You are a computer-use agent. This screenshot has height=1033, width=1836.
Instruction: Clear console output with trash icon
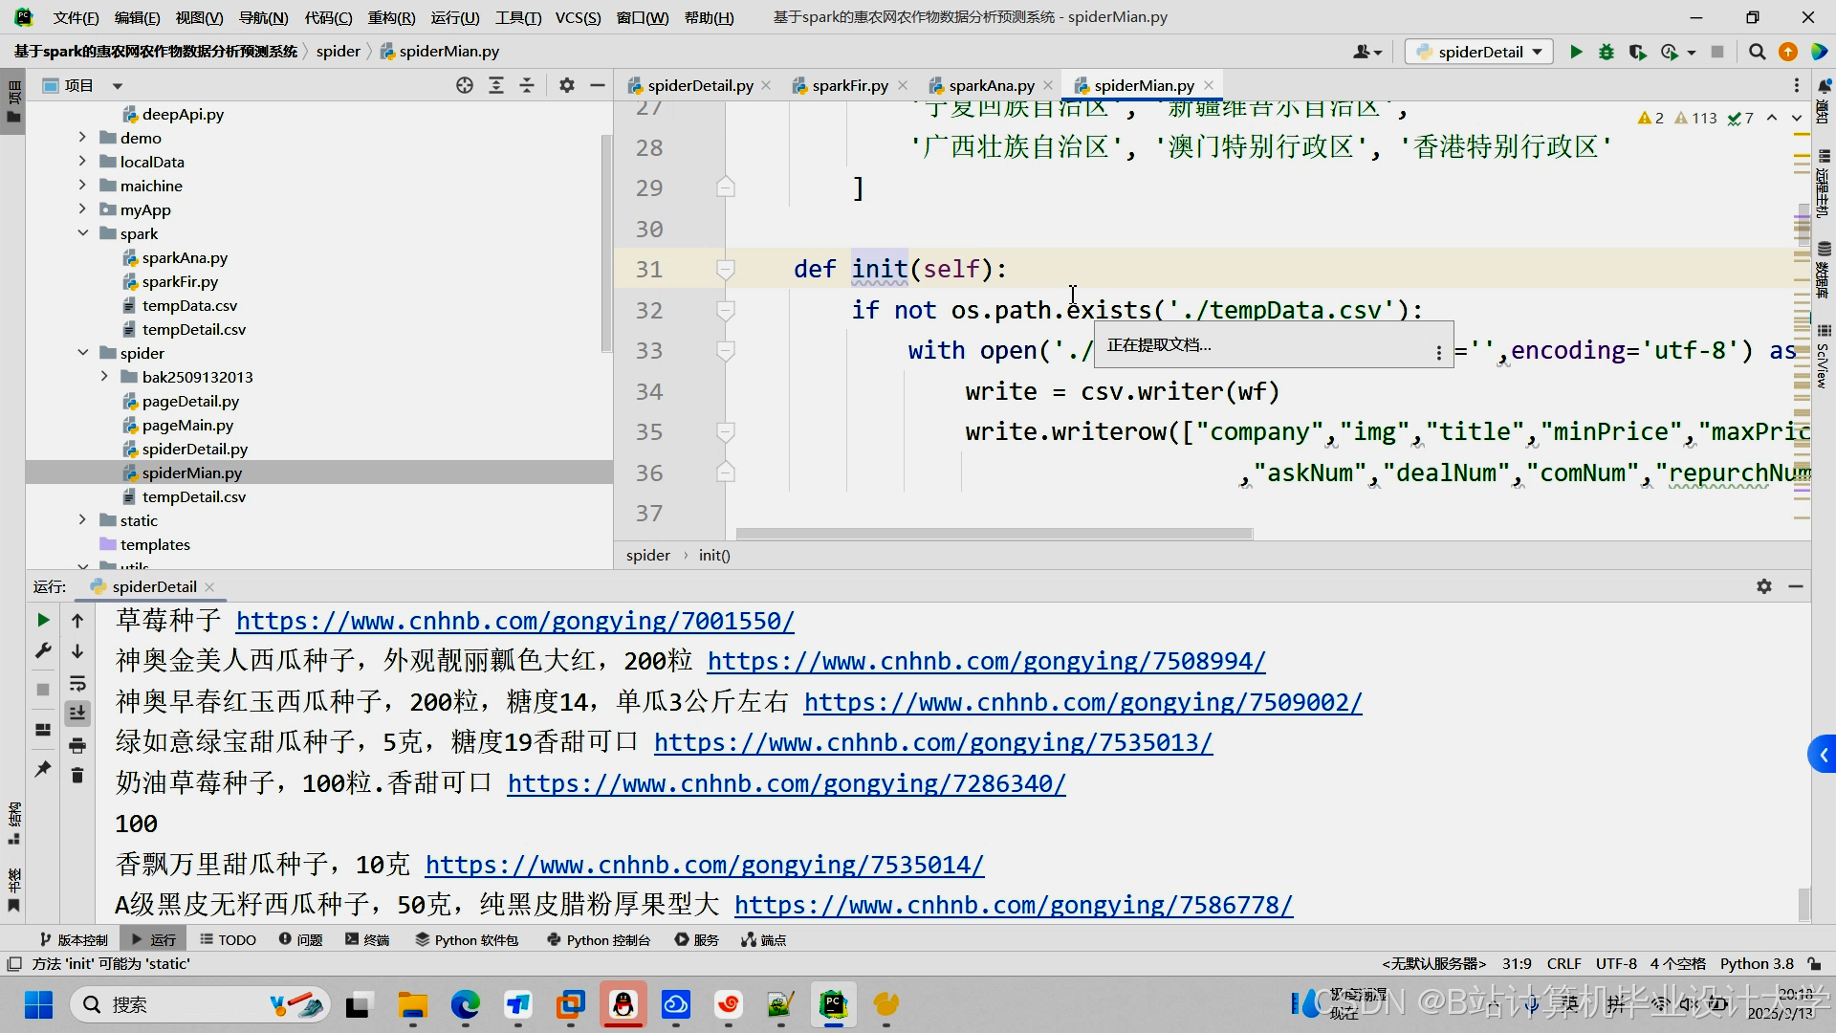pyautogui.click(x=77, y=776)
